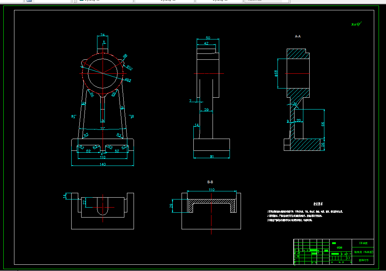Click the 1:1 scale cell in title block

click(x=349, y=258)
